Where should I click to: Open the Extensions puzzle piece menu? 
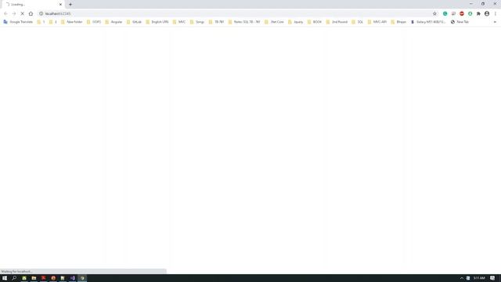[x=478, y=14]
